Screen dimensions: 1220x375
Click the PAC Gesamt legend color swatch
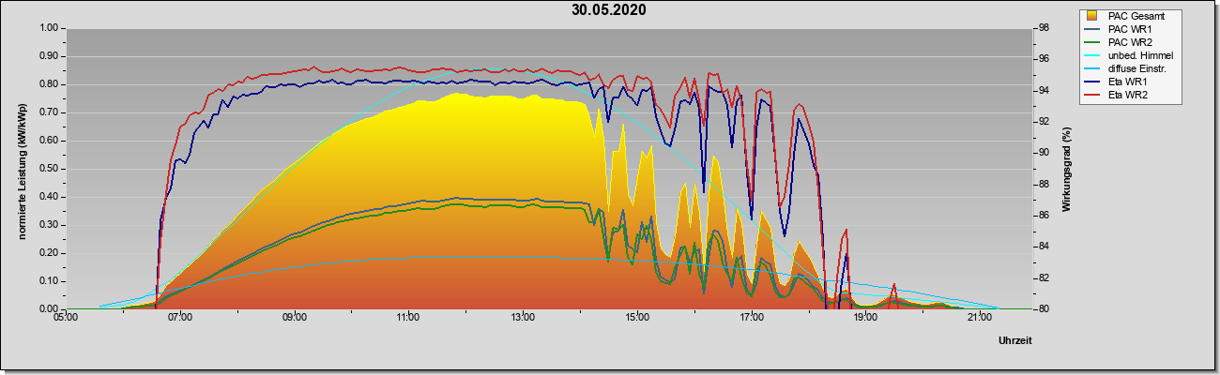(1092, 16)
